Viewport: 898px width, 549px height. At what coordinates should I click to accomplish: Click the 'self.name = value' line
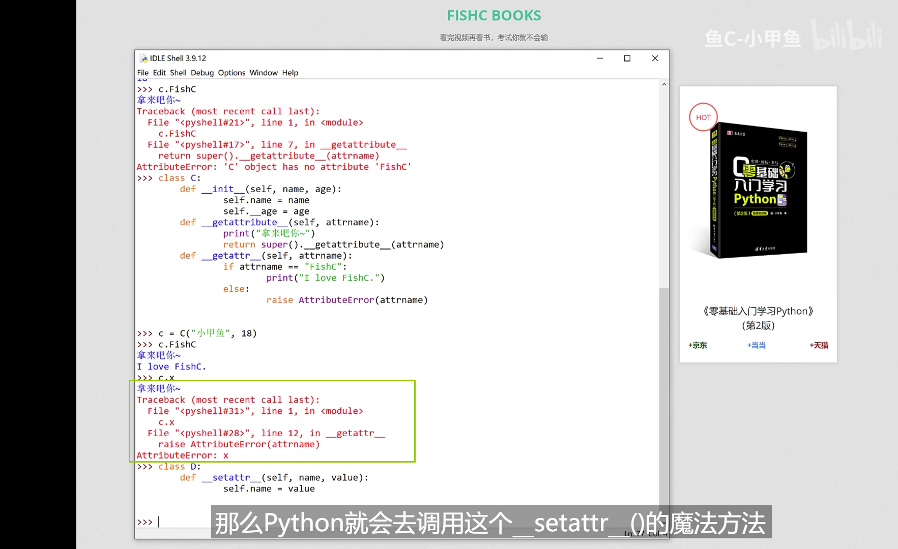269,489
